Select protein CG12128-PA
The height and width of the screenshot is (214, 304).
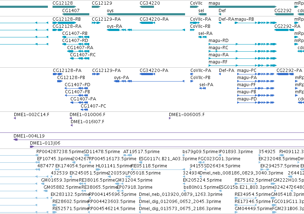click(x=67, y=71)
